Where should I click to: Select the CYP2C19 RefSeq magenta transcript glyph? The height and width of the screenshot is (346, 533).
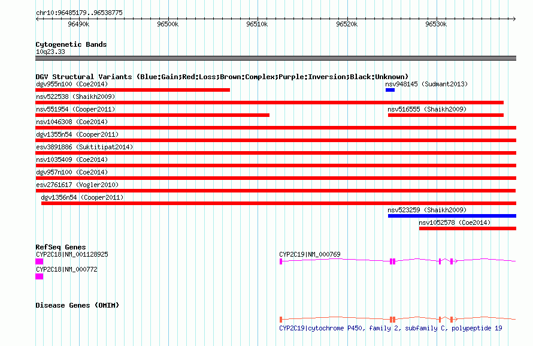tap(398, 261)
